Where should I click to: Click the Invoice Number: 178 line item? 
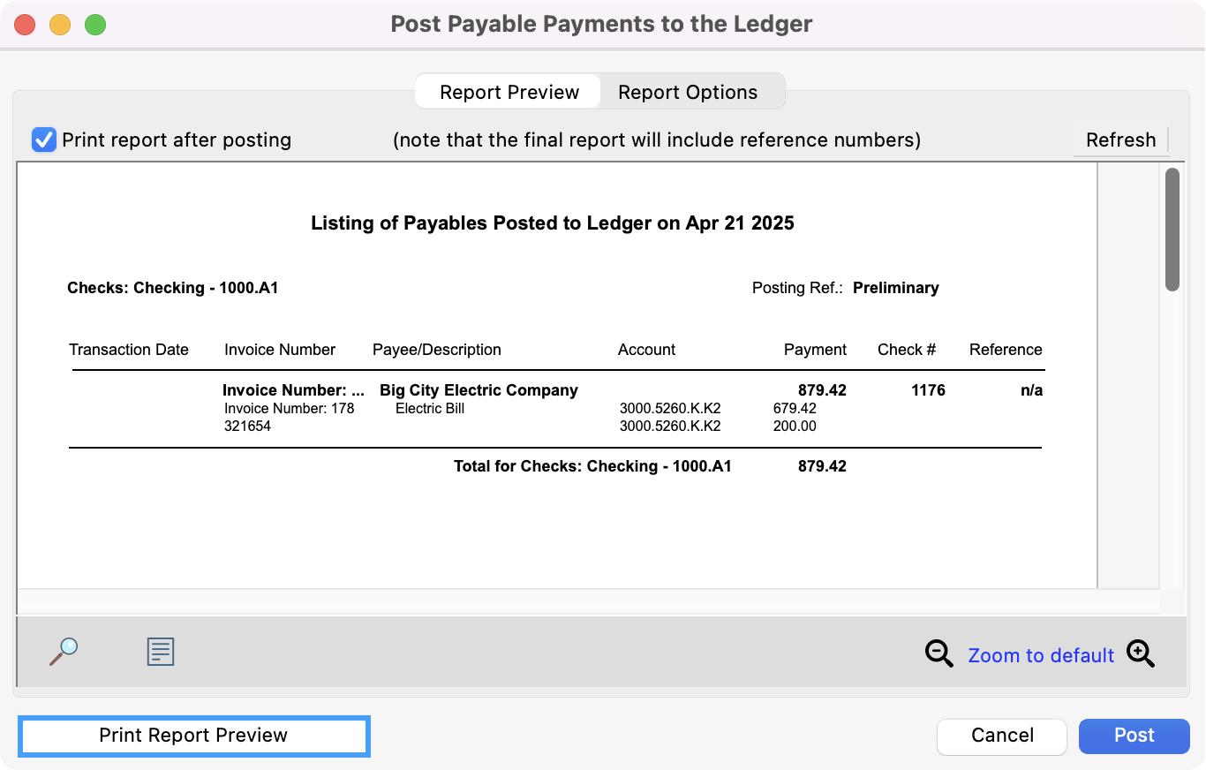289,409
